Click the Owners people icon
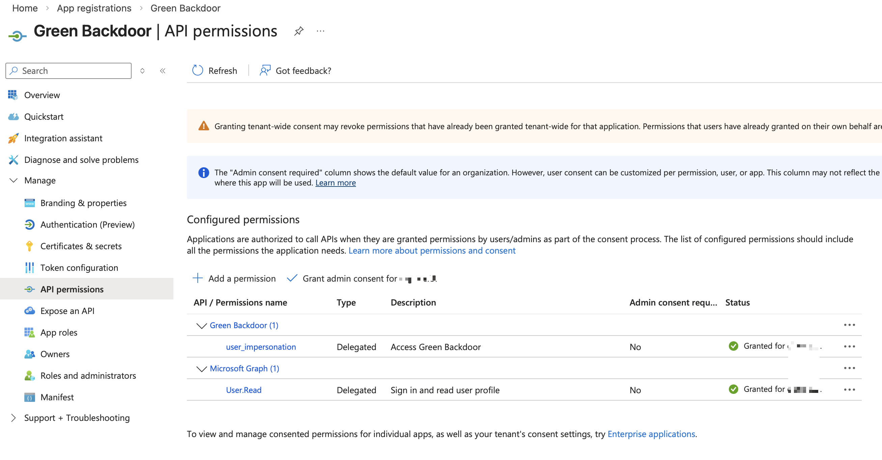 [29, 354]
